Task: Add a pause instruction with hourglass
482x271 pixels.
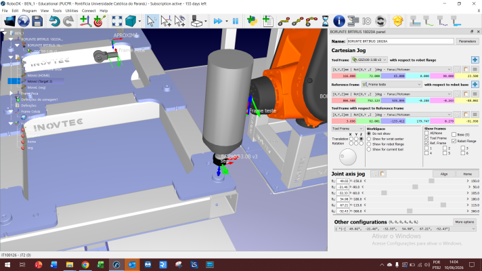Action: coord(325,21)
